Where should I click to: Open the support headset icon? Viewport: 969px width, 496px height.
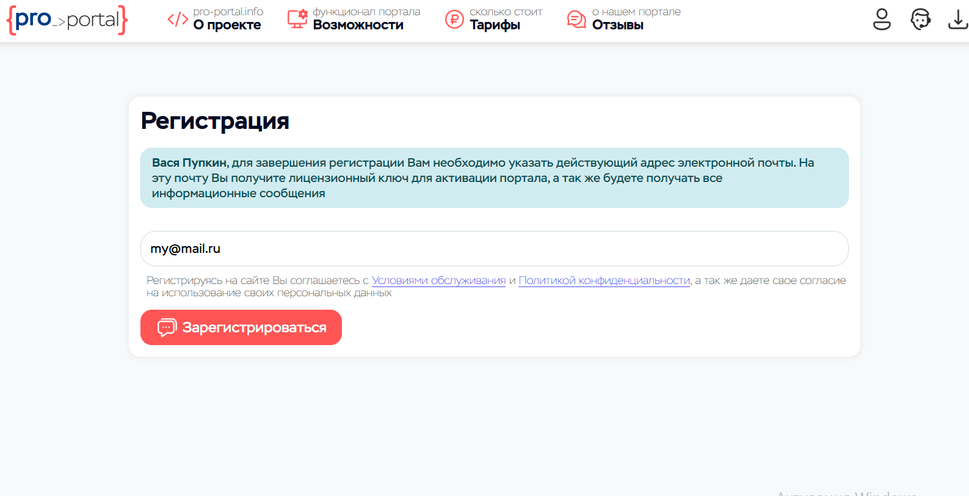[x=920, y=20]
